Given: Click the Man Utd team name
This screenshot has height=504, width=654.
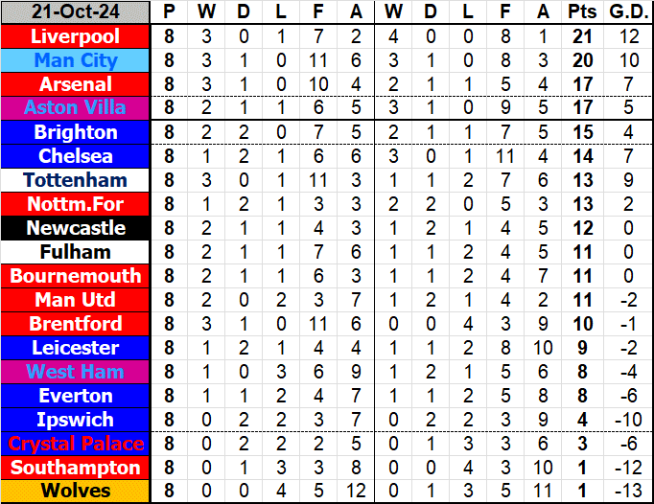Looking at the screenshot, I should click(x=76, y=300).
